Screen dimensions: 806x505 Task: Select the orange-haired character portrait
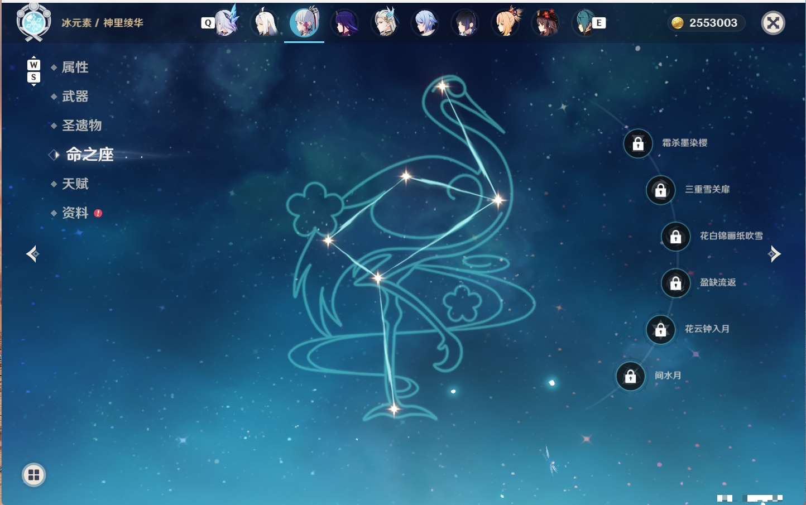coord(506,22)
